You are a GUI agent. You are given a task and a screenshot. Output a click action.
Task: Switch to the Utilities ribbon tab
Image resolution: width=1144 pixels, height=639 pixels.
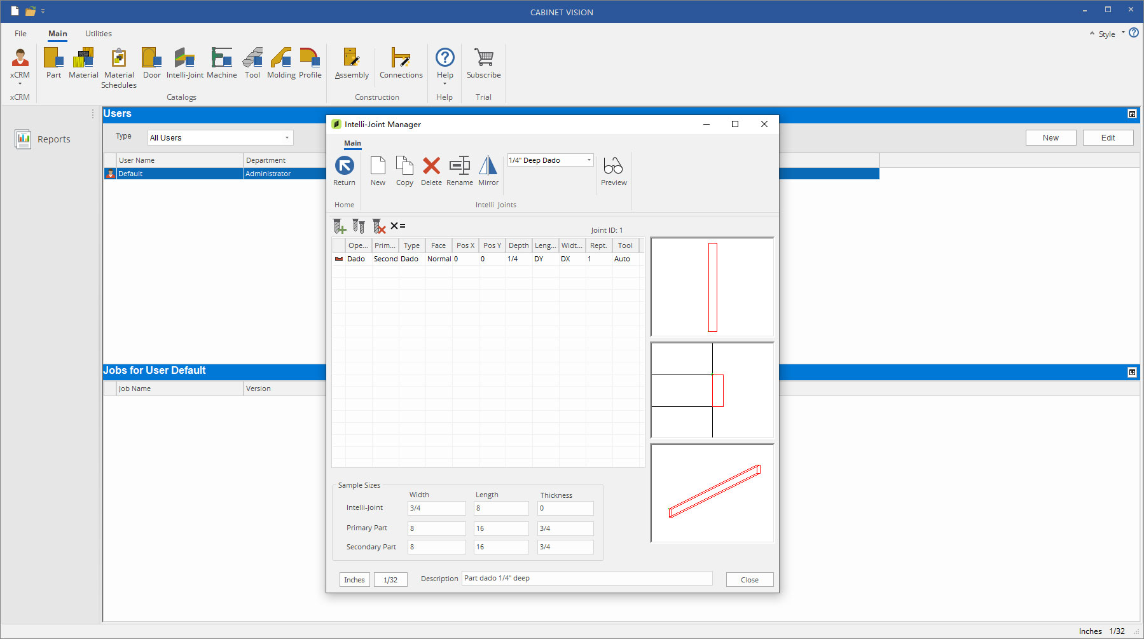coord(99,34)
